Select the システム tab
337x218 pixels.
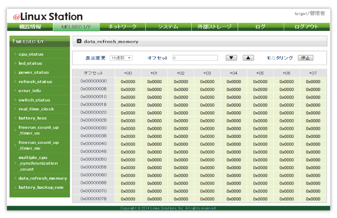click(168, 27)
